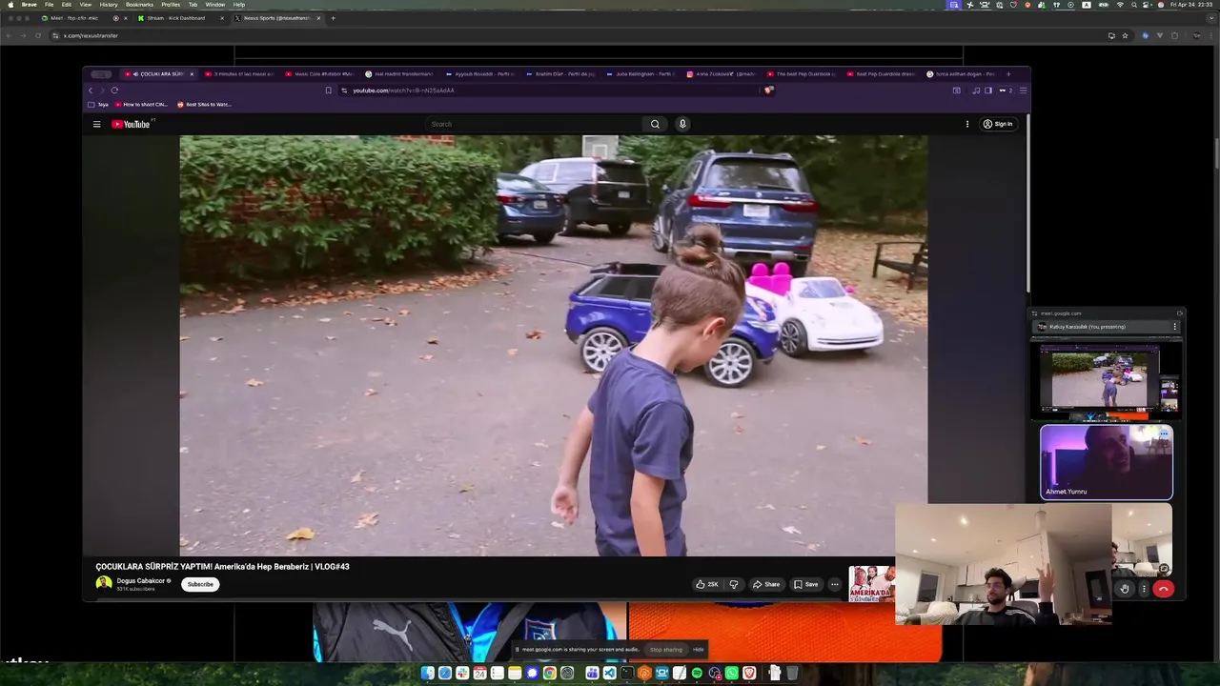Share the YouTube video
Viewport: 1220px width, 686px height.
(766, 584)
